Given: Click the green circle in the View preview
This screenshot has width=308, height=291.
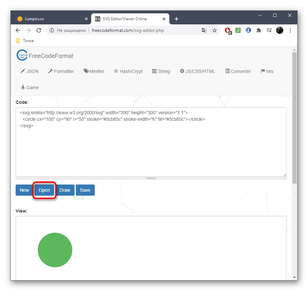Looking at the screenshot, I should [x=55, y=250].
